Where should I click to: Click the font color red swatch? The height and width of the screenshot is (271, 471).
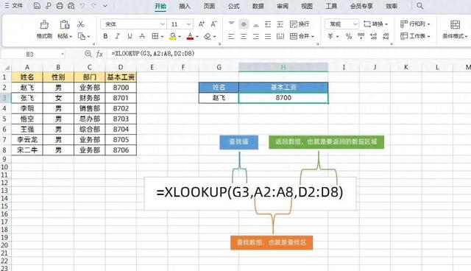(190, 36)
